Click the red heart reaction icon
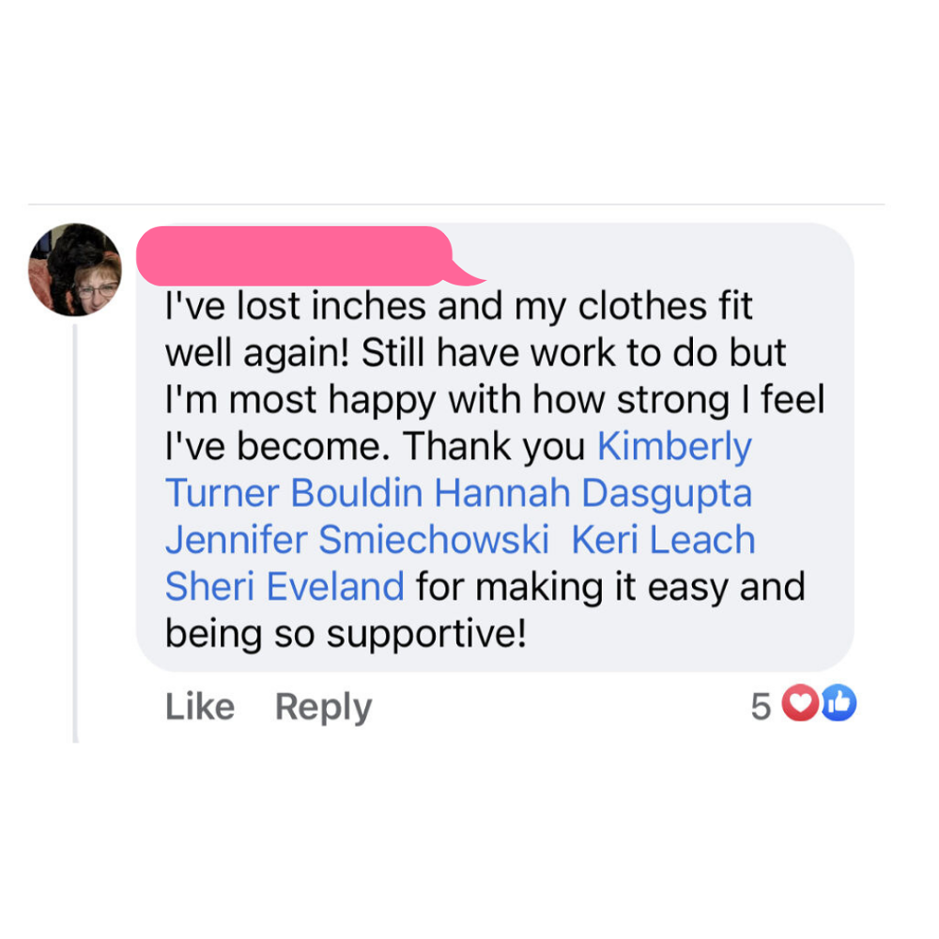This screenshot has width=939, height=939. pyautogui.click(x=800, y=705)
